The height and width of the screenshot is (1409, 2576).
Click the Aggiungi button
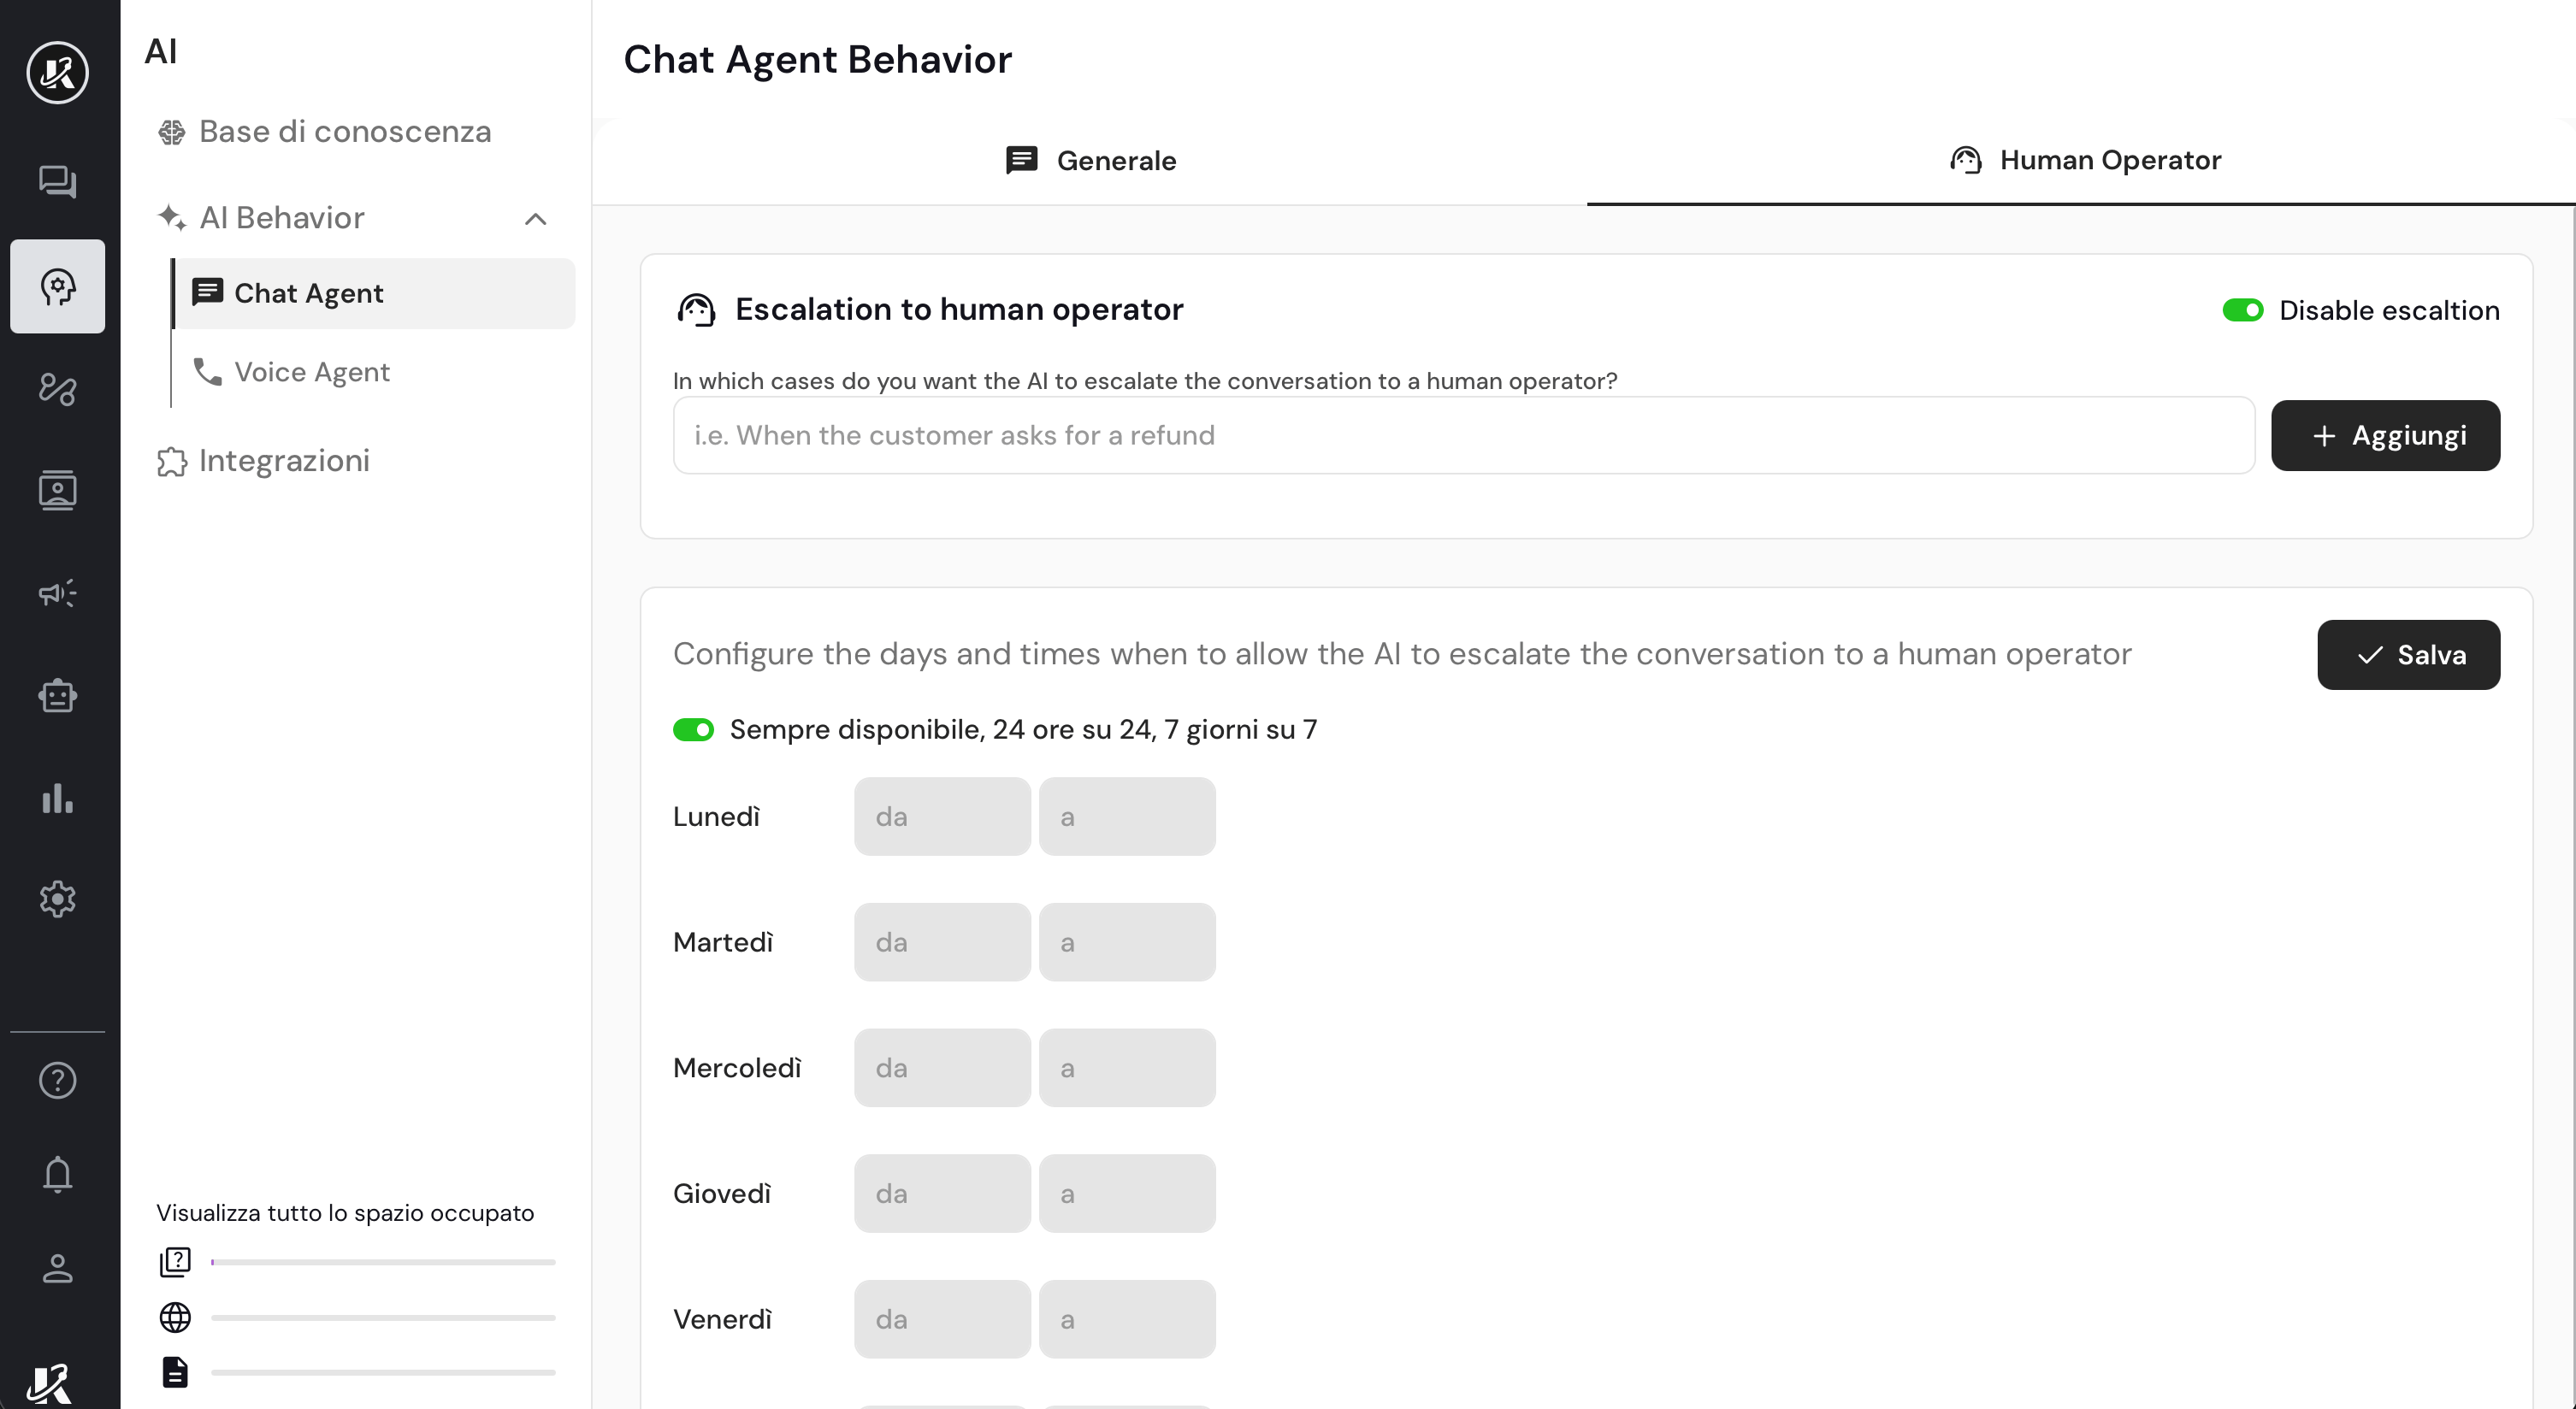pyautogui.click(x=2385, y=436)
